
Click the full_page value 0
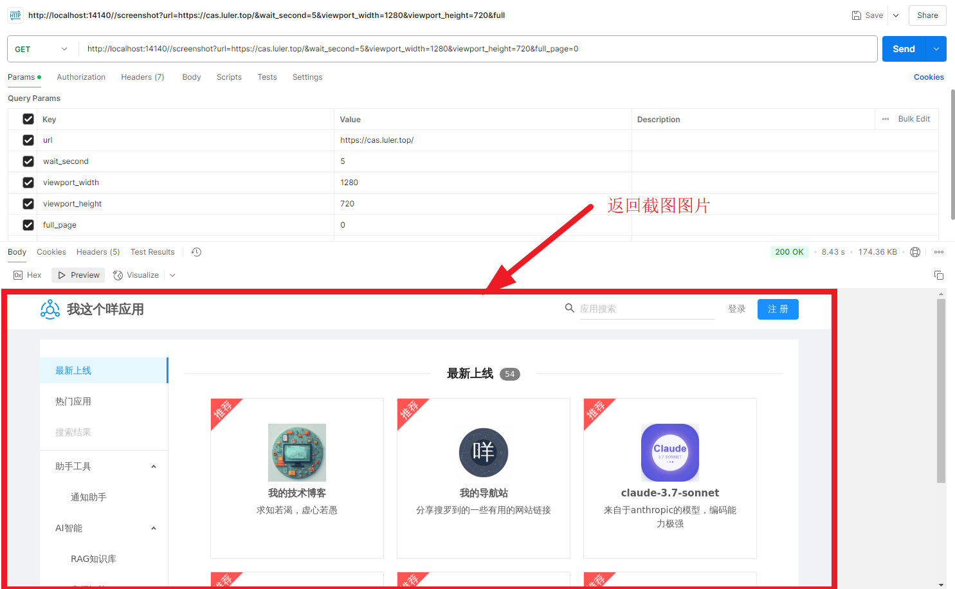[343, 225]
